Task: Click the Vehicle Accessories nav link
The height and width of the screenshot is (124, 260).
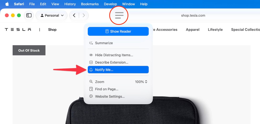Action: [165, 30]
